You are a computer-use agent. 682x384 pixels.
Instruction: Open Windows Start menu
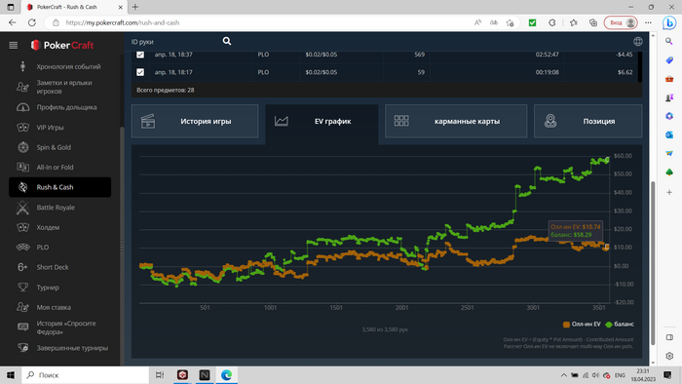(x=11, y=375)
